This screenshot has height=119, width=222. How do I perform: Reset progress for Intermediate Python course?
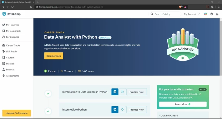click(x=122, y=110)
